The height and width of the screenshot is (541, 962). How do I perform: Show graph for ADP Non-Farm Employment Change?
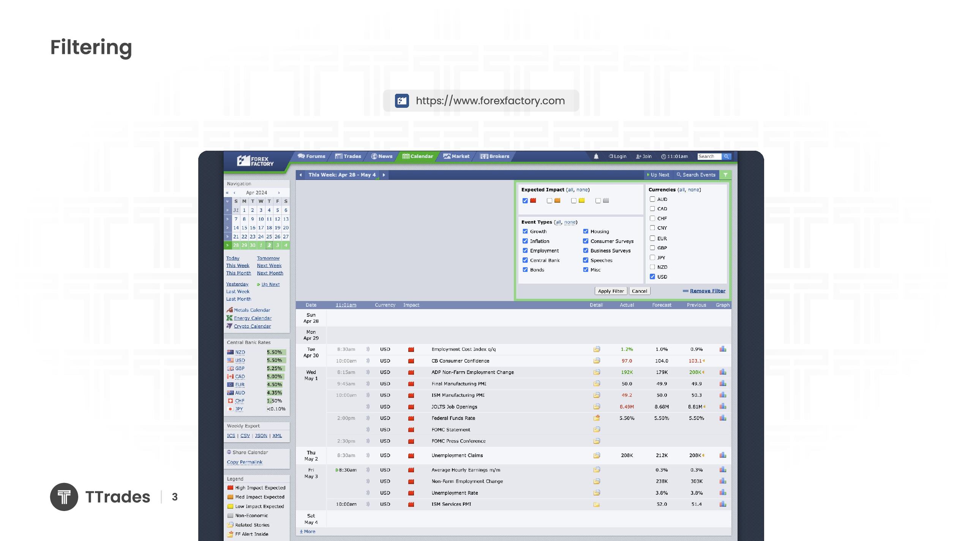723,372
